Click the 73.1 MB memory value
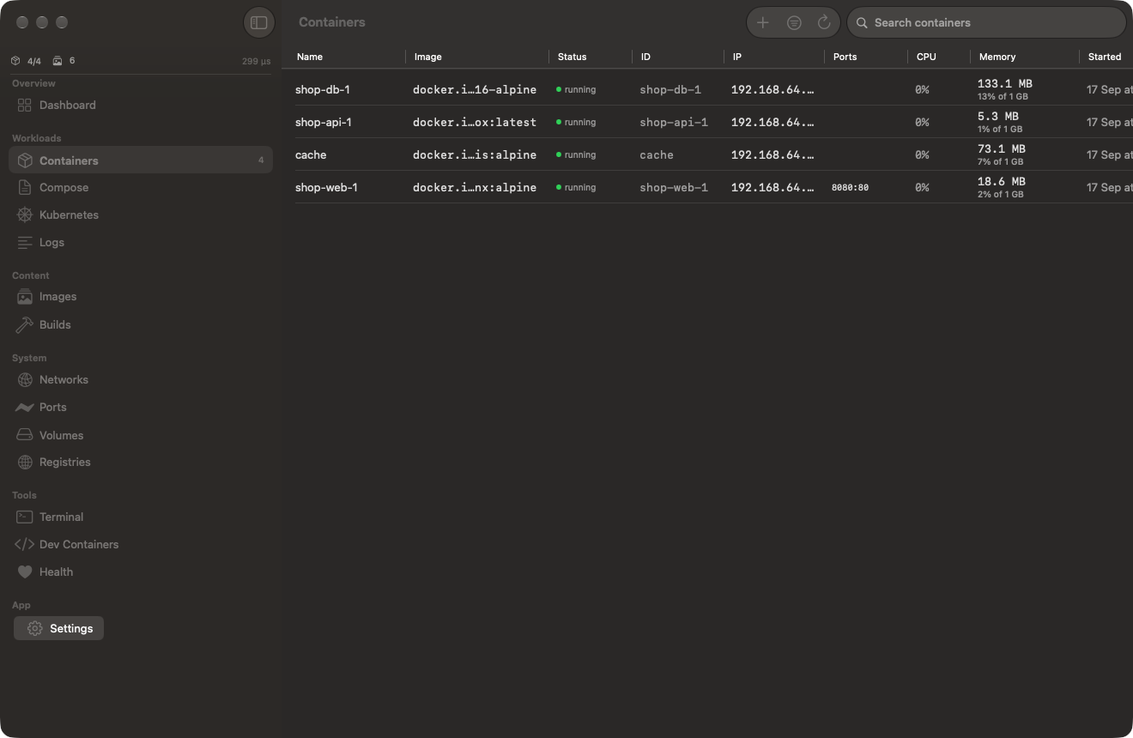Viewport: 1133px width, 738px height. pos(1002,148)
